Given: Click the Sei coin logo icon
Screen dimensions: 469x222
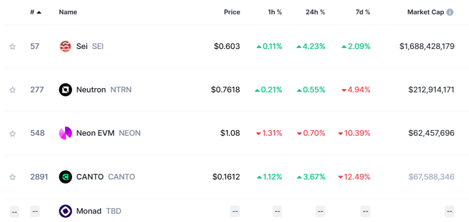Looking at the screenshot, I should click(66, 46).
